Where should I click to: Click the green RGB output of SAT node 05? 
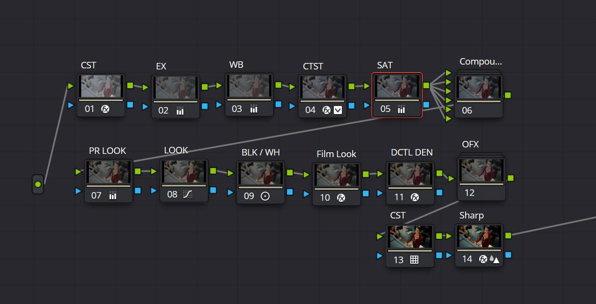pos(426,86)
